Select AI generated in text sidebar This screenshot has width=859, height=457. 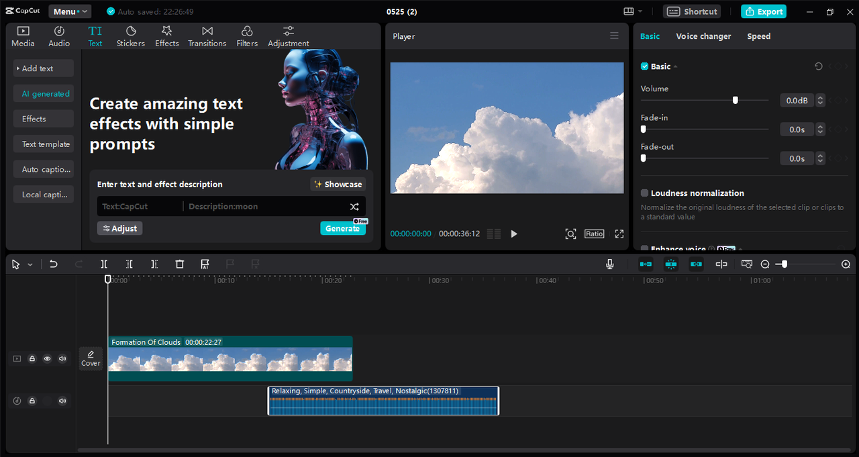pyautogui.click(x=44, y=94)
